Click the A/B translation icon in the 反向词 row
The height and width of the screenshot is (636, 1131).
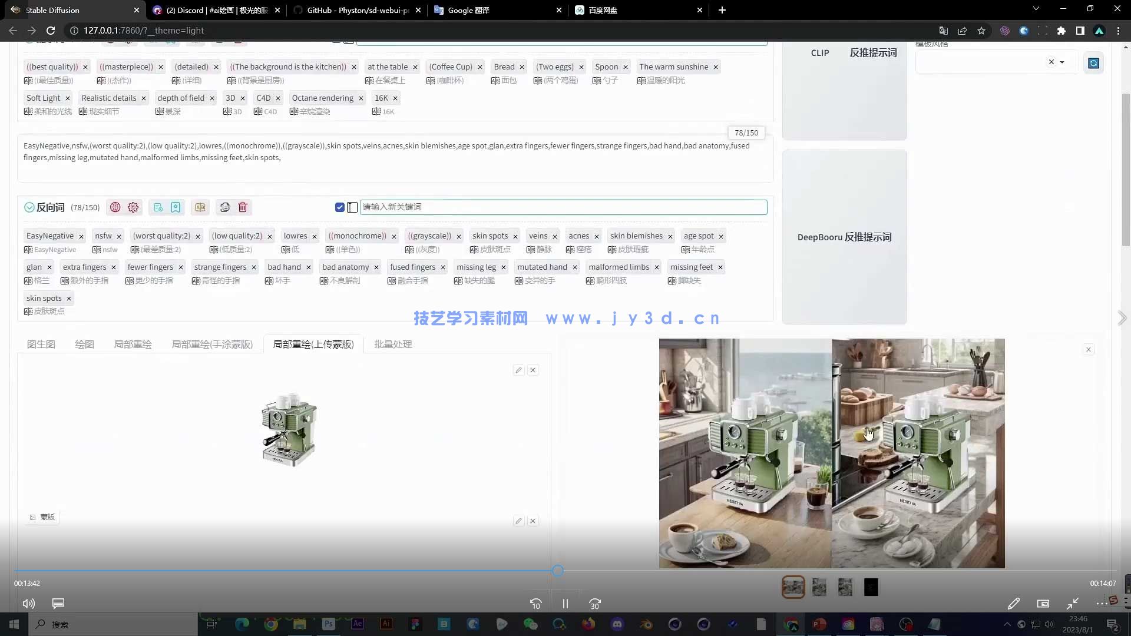(x=200, y=207)
